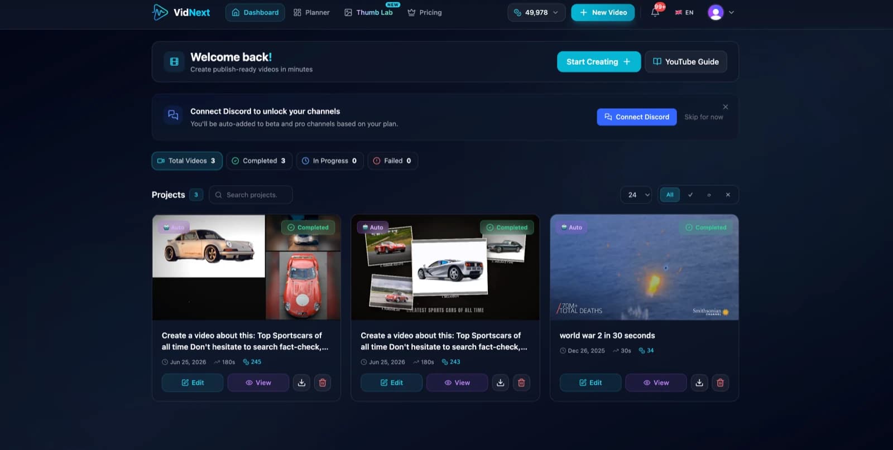Image resolution: width=893 pixels, height=450 pixels.
Task: Select the checkmark completed filter
Action: point(690,195)
